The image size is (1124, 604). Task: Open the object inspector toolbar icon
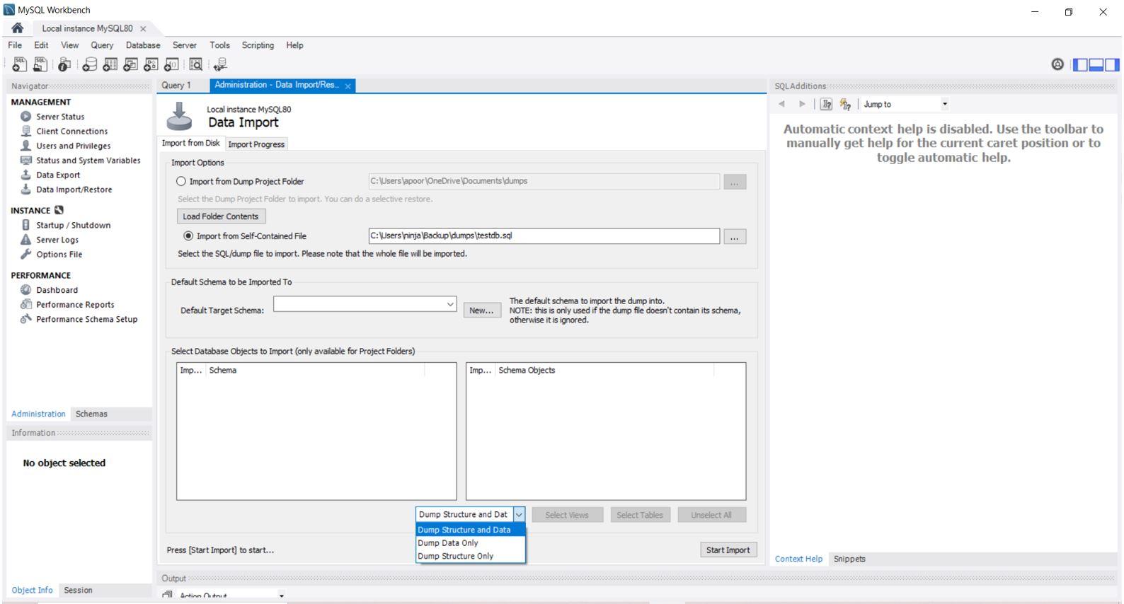pyautogui.click(x=64, y=64)
